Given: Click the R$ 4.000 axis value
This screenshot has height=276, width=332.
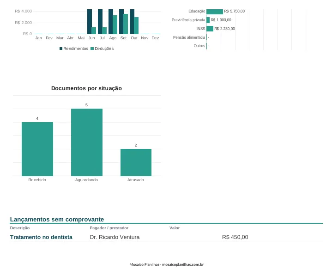Looking at the screenshot, I should 23,11.
